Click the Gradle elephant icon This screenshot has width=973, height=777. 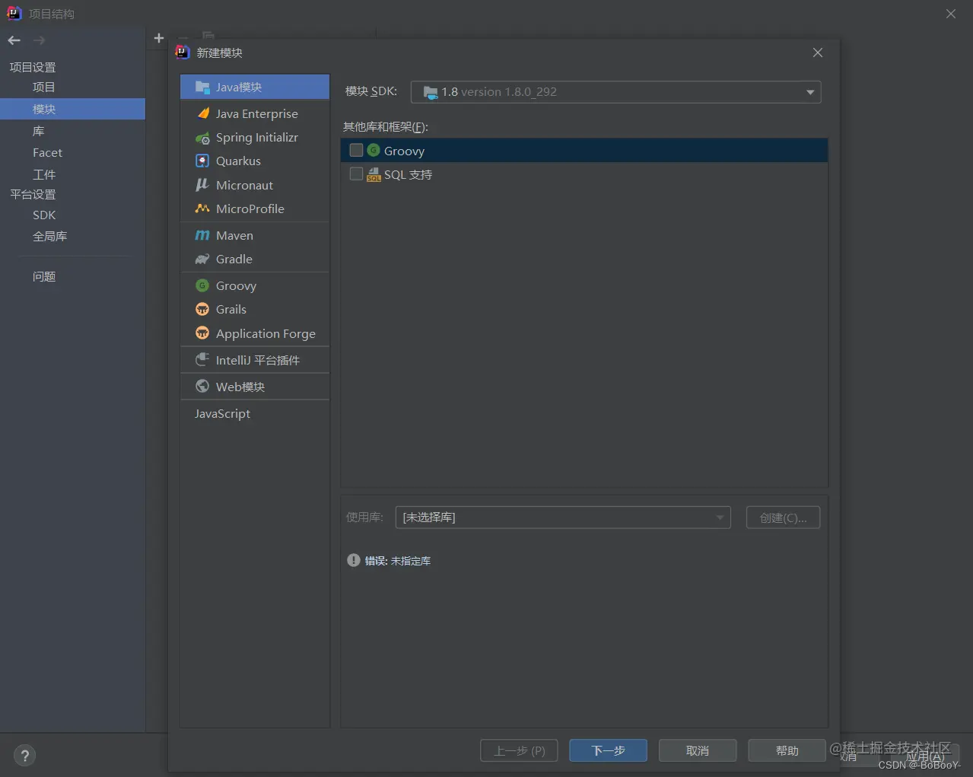(x=202, y=260)
